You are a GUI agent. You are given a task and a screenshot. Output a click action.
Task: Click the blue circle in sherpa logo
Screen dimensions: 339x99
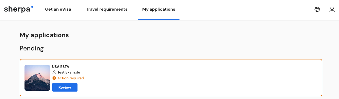click(x=32, y=7)
